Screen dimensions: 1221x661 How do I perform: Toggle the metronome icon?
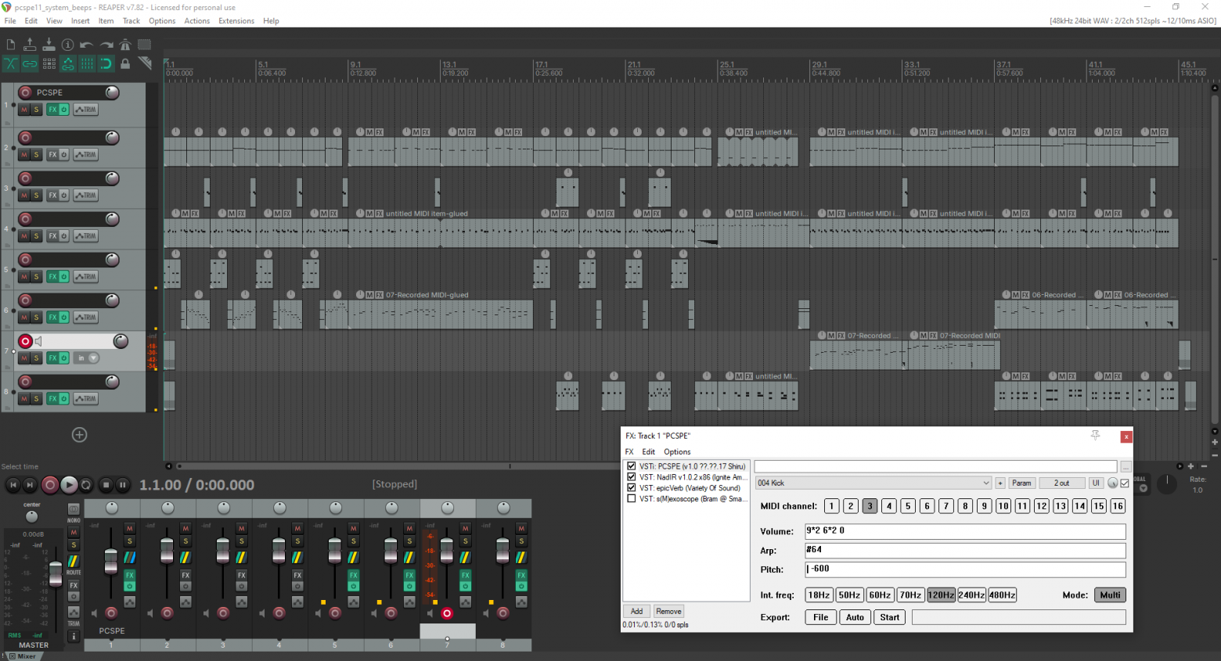click(125, 45)
